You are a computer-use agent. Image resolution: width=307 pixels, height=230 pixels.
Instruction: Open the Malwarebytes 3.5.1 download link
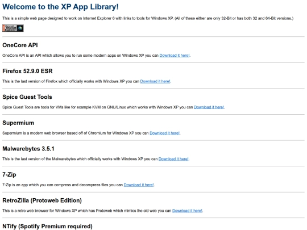(173, 159)
